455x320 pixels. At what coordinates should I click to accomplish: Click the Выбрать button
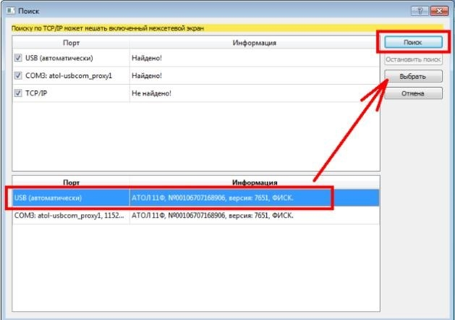[x=413, y=76]
